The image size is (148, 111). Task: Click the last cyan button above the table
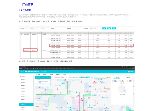[x=114, y=28]
